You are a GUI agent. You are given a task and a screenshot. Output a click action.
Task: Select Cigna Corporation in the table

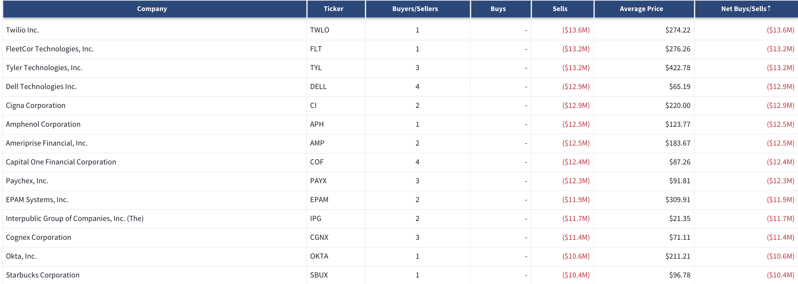pos(36,106)
